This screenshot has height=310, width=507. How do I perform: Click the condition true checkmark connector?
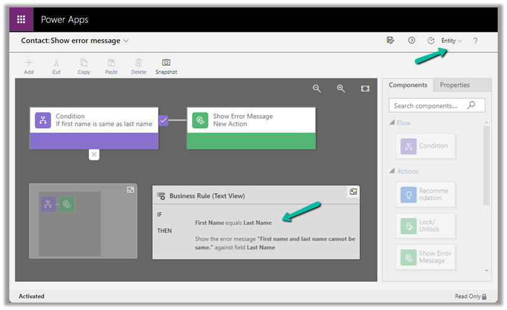[164, 120]
